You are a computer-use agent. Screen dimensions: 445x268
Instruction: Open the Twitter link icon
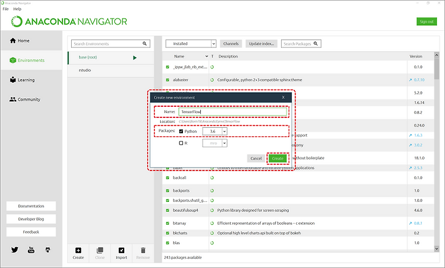(15, 249)
